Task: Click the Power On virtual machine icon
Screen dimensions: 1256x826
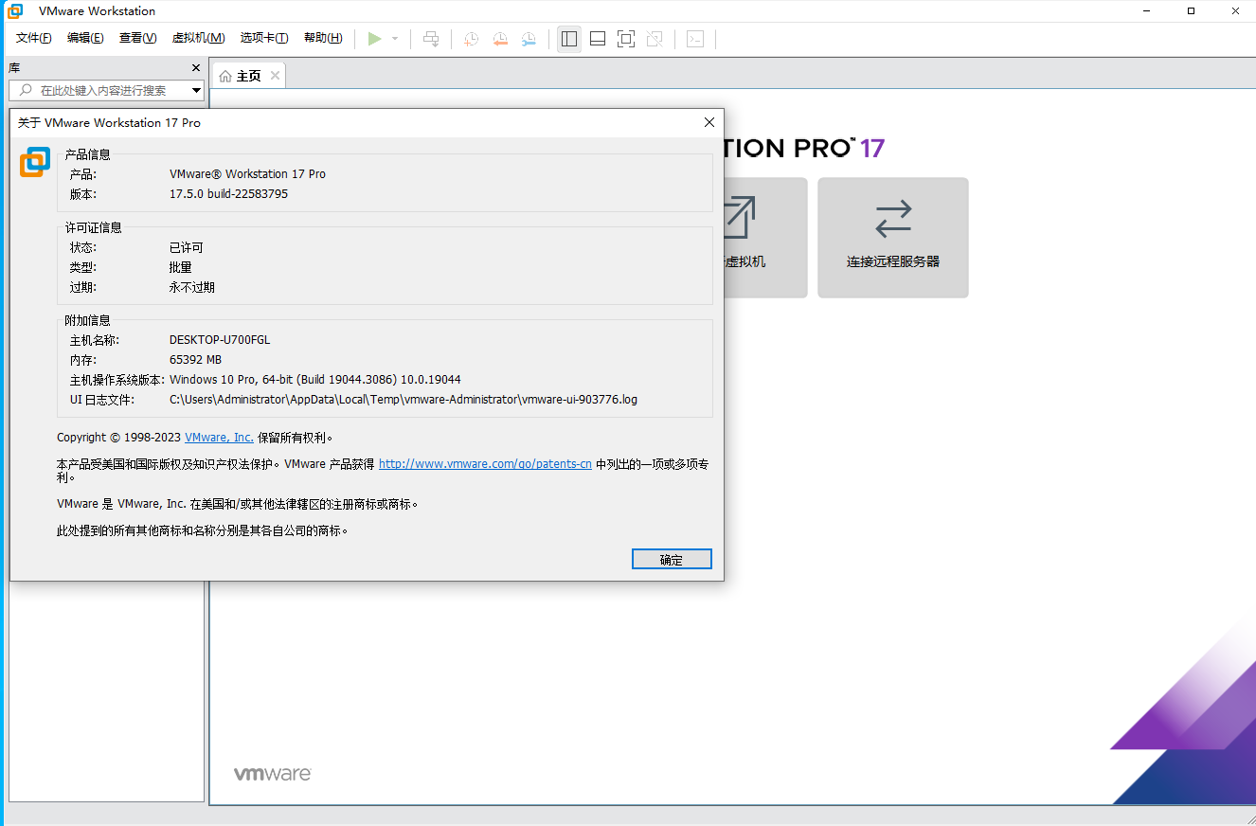Action: pos(373,39)
